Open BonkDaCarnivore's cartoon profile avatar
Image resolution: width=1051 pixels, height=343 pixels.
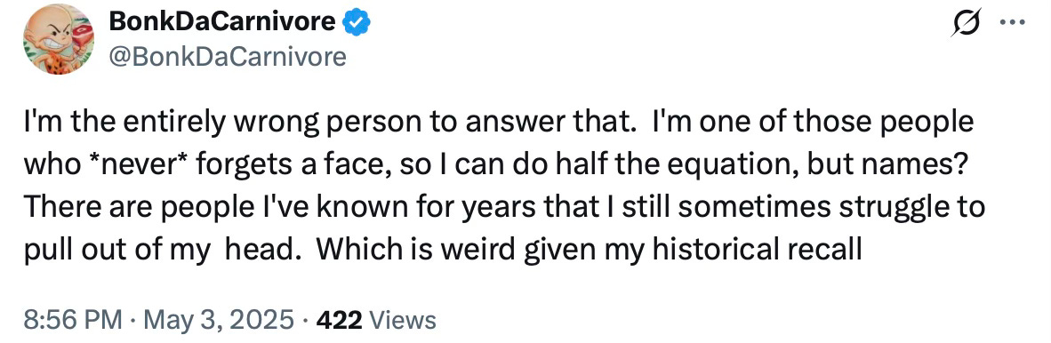point(59,39)
